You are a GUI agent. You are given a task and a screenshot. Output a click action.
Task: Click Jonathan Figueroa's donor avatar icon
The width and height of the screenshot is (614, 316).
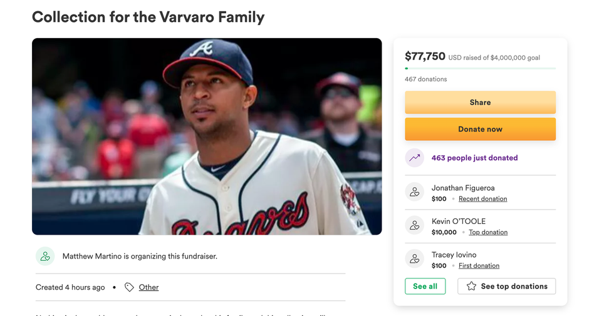point(415,193)
